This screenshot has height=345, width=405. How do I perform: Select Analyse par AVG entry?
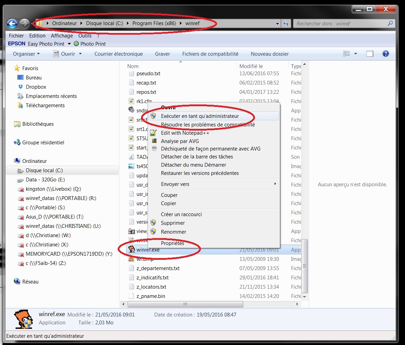[214, 141]
